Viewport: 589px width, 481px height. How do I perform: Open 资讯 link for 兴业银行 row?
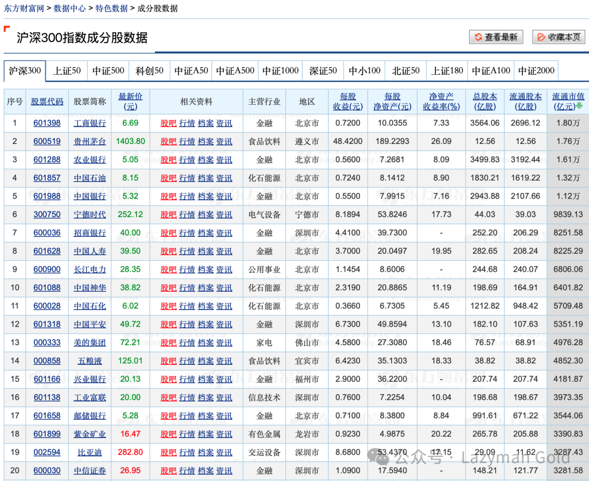click(x=224, y=379)
